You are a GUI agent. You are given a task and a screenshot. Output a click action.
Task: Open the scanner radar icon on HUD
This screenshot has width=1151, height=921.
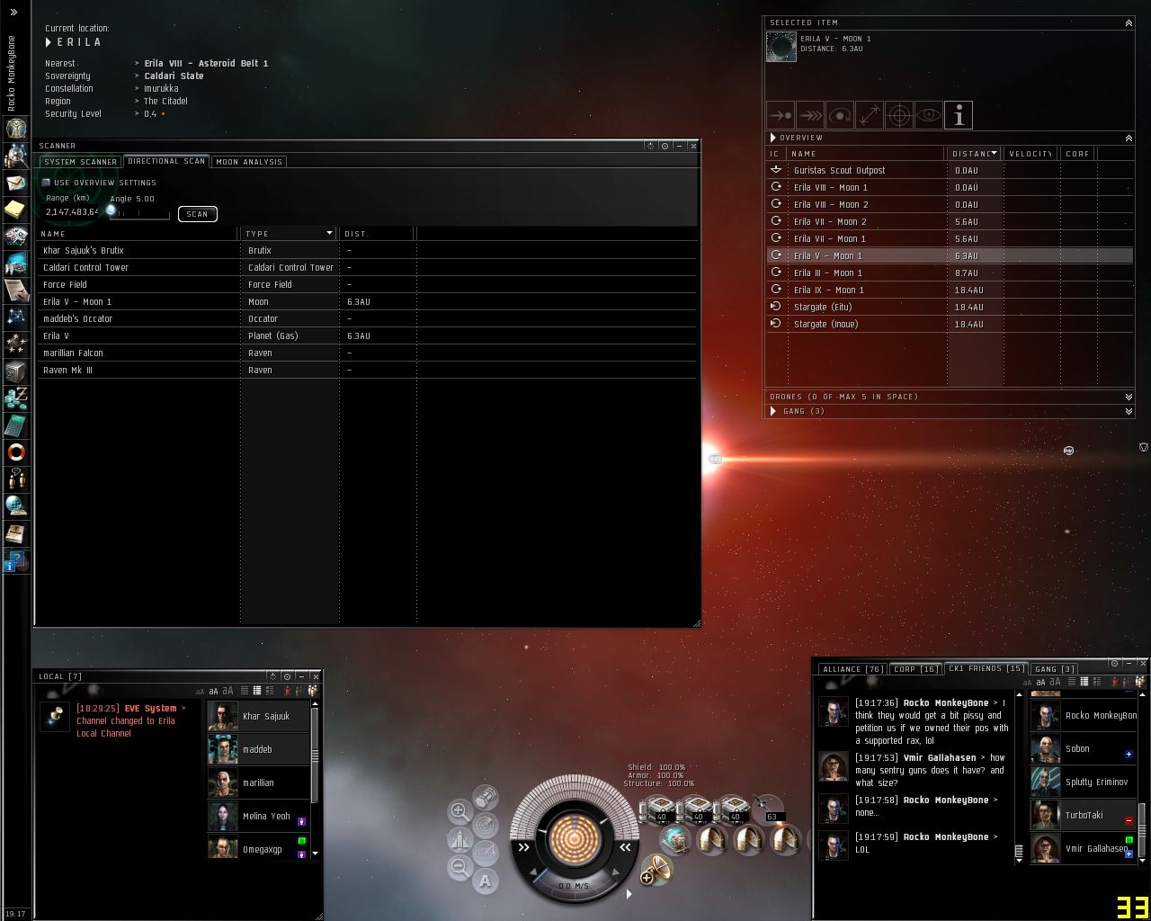[x=486, y=824]
